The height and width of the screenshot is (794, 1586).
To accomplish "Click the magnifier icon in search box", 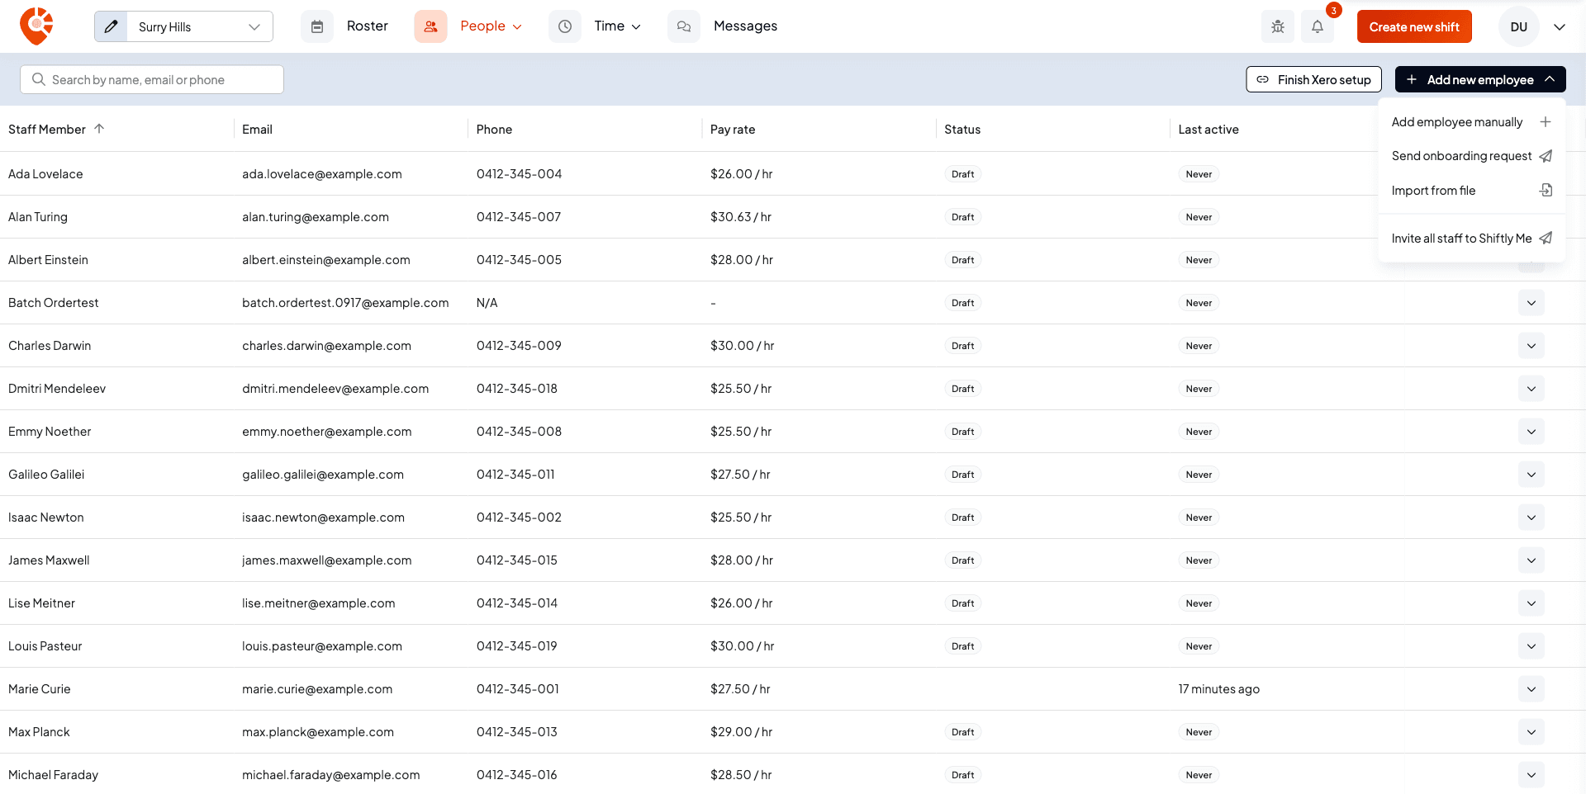I will coord(38,79).
